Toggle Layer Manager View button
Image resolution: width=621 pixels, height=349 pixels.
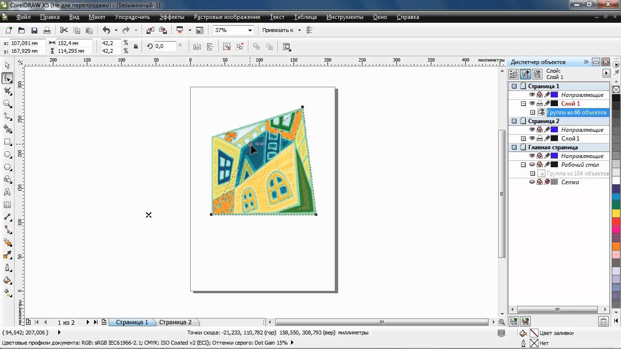pyautogui.click(x=537, y=74)
